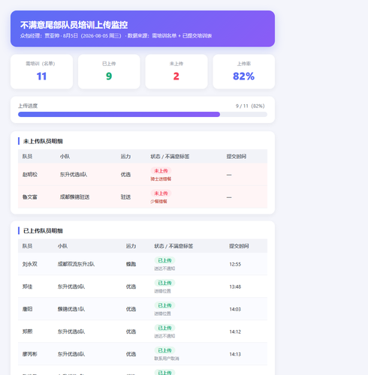Click 提交时间 header in 已上传 table
Image resolution: width=368 pixels, height=375 pixels.
tap(239, 246)
